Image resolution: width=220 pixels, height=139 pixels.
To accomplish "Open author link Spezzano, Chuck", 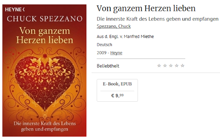I will pyautogui.click(x=114, y=26).
